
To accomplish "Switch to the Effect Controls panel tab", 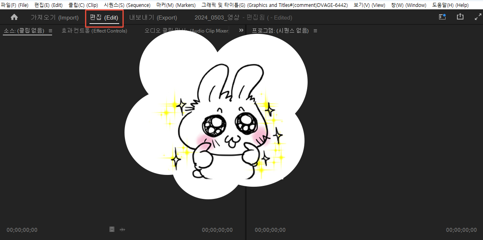I will coord(94,31).
